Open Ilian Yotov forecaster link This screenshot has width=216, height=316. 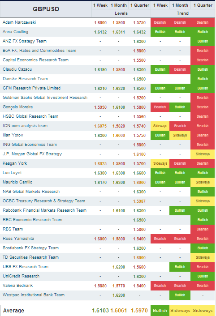click(x=13, y=135)
